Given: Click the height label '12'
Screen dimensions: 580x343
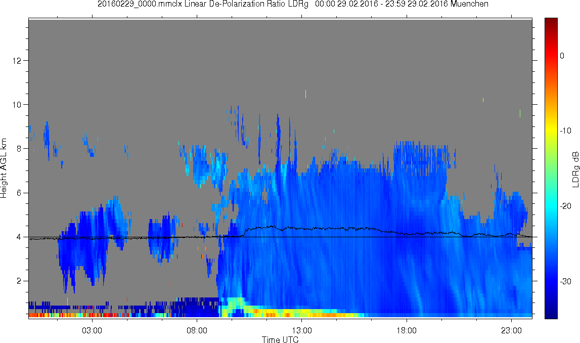Looking at the screenshot, I should tap(18, 60).
